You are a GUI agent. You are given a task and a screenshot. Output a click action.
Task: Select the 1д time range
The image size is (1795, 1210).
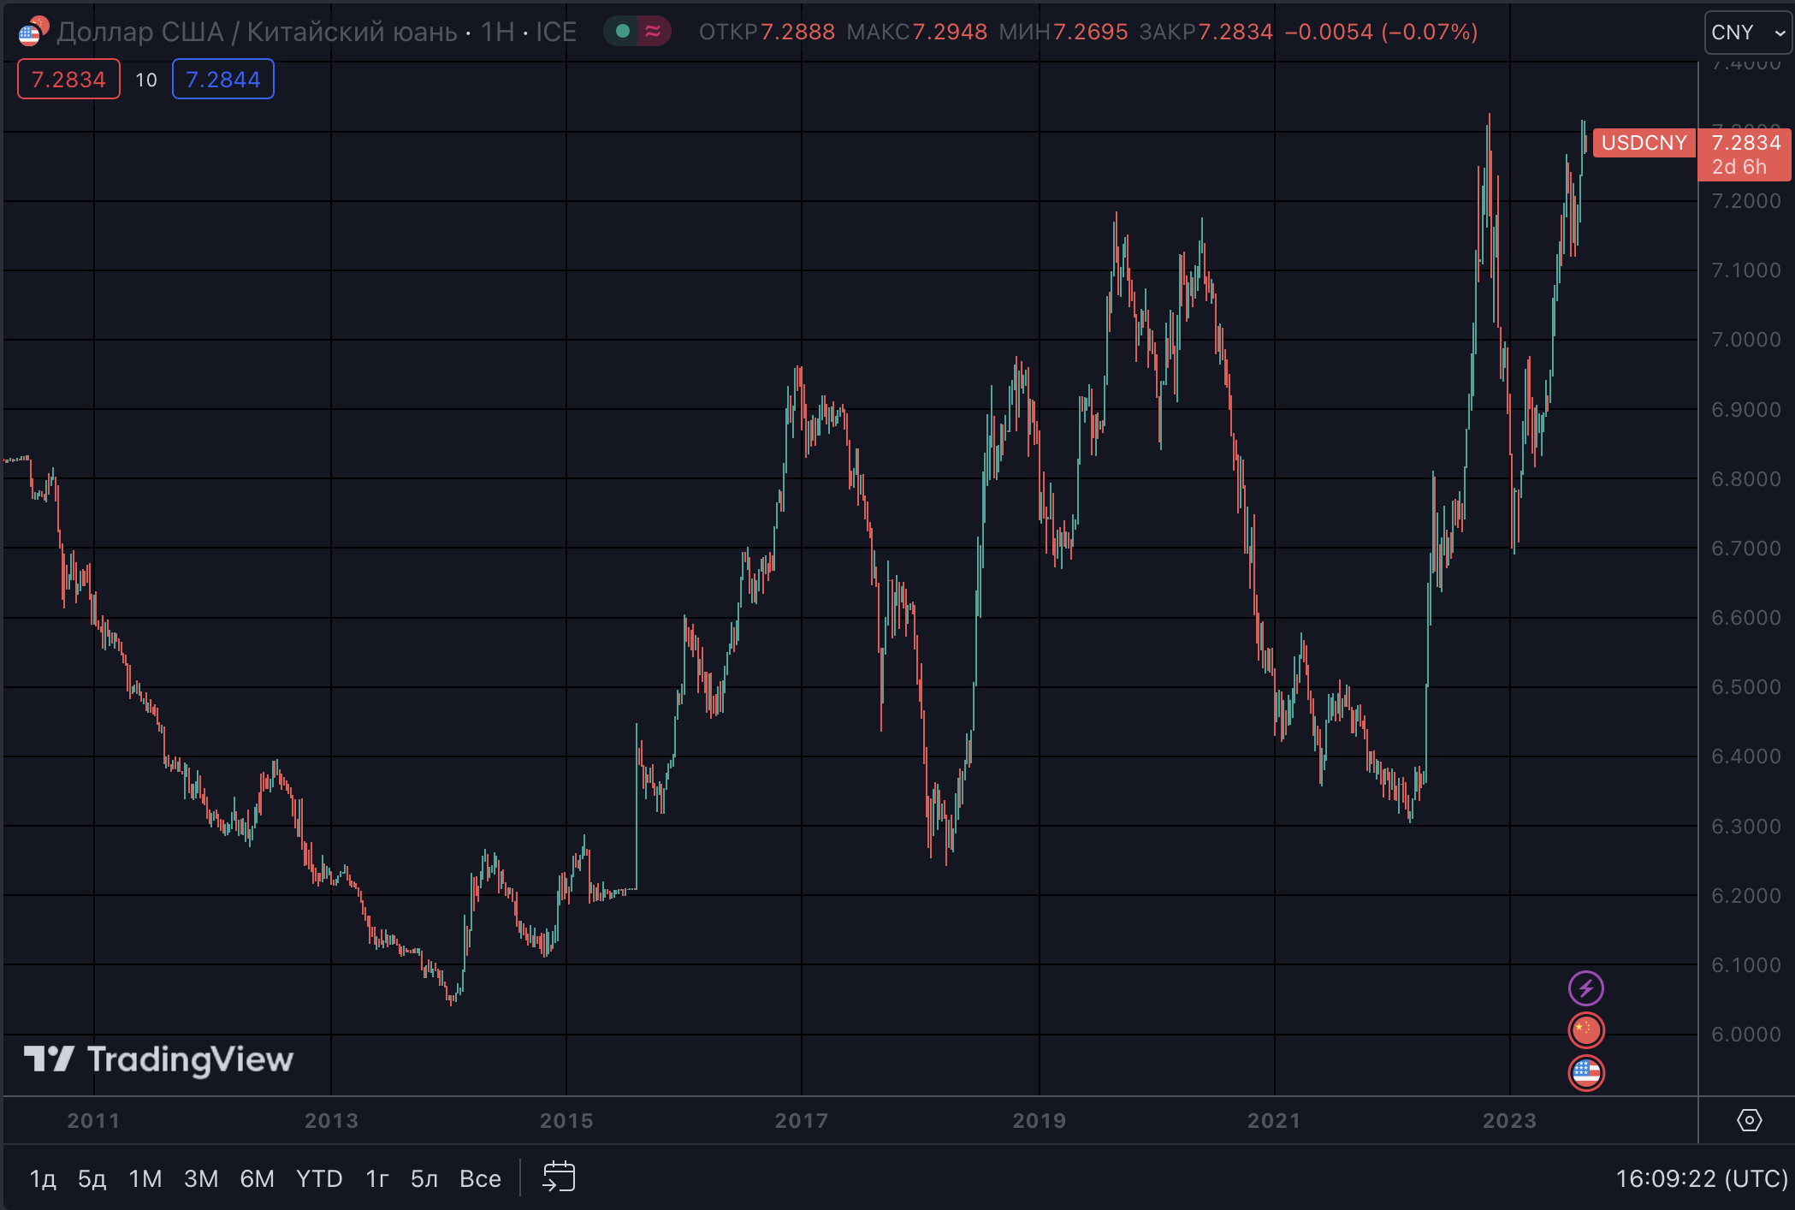[43, 1178]
